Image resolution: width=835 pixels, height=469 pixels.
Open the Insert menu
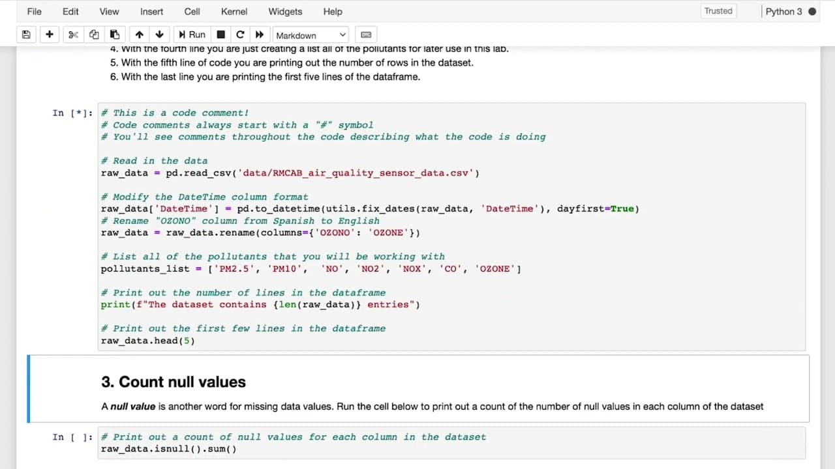[x=151, y=11]
